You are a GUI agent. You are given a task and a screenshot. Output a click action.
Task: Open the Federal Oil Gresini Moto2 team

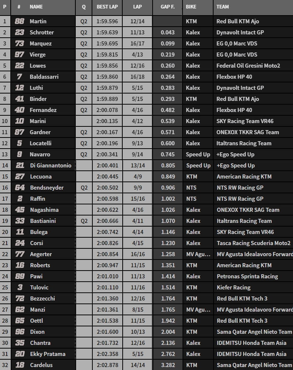(x=248, y=66)
